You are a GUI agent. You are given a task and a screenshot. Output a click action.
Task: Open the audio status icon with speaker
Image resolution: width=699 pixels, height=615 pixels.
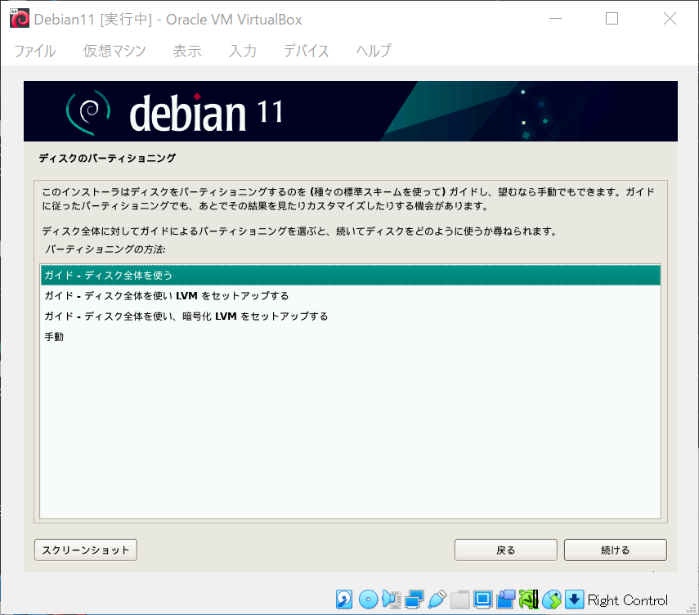click(391, 599)
